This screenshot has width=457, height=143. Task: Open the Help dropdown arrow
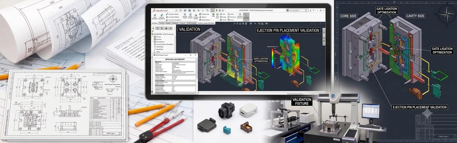click(315, 10)
